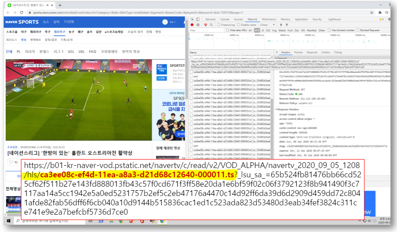Filter requests by CSS type

pos(268,30)
